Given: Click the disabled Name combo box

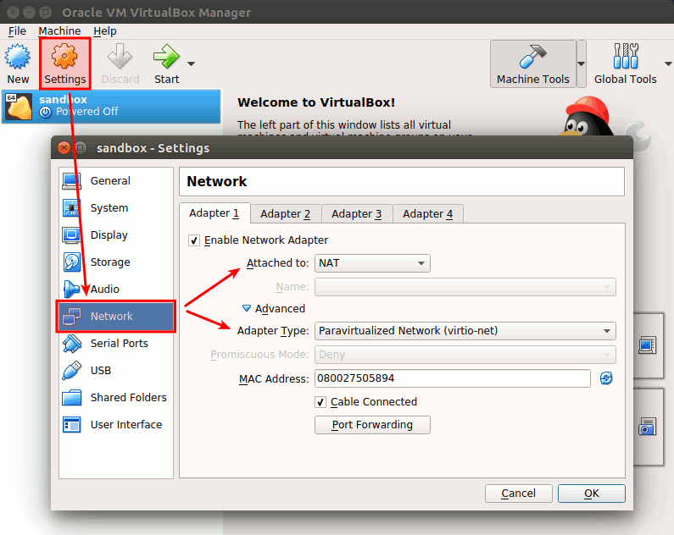Looking at the screenshot, I should point(465,287).
